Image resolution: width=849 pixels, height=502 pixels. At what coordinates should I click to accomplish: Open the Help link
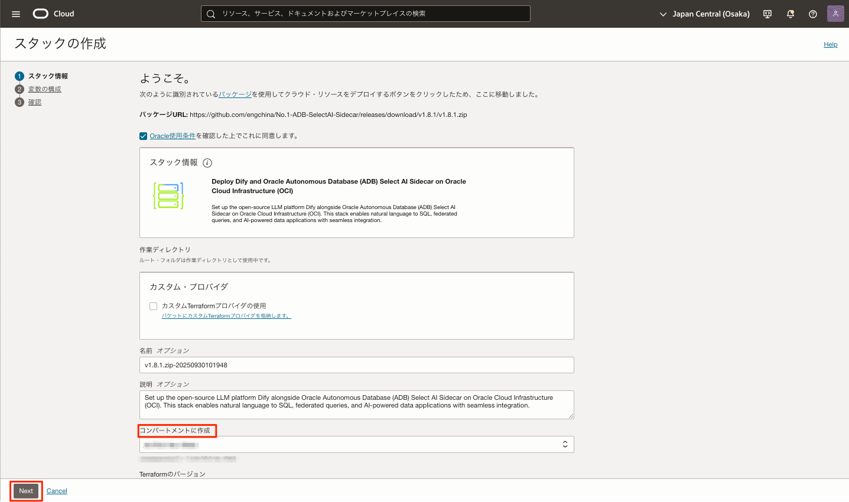(x=831, y=44)
